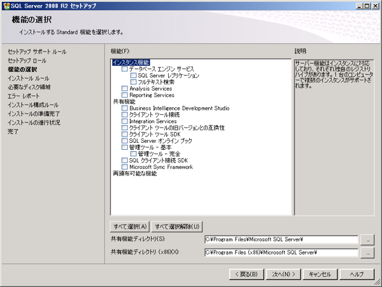Open browse button for 共有機能ディレクトリ(S)
The width and height of the screenshot is (382, 287).
pos(367,240)
